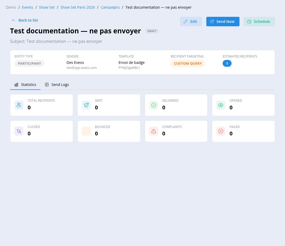Image resolution: width=285 pixels, height=246 pixels.
Task: Click the campaign title heading
Action: [x=76, y=31]
